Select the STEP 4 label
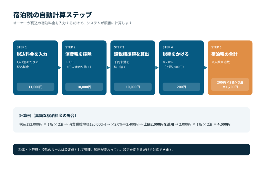The height and width of the screenshot is (175, 263). coord(167,47)
